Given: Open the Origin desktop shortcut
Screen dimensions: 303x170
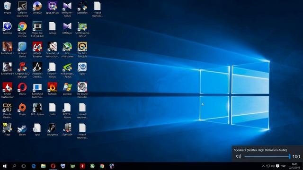Looking at the screenshot, I should (x=22, y=109).
